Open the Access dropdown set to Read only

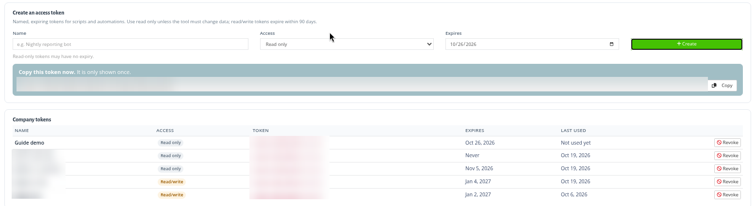347,44
